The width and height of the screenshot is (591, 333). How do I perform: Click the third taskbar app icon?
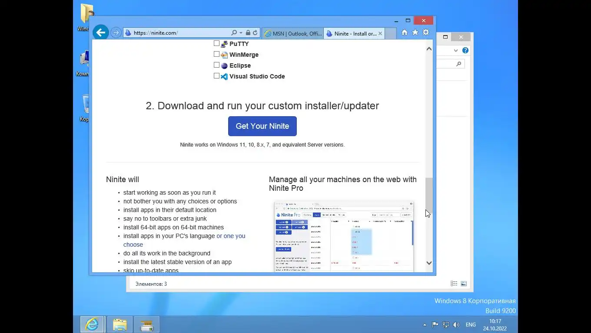click(x=147, y=324)
